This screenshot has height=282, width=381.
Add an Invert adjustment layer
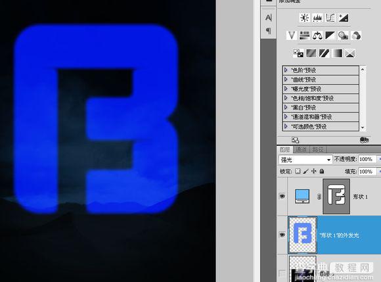click(x=298, y=53)
